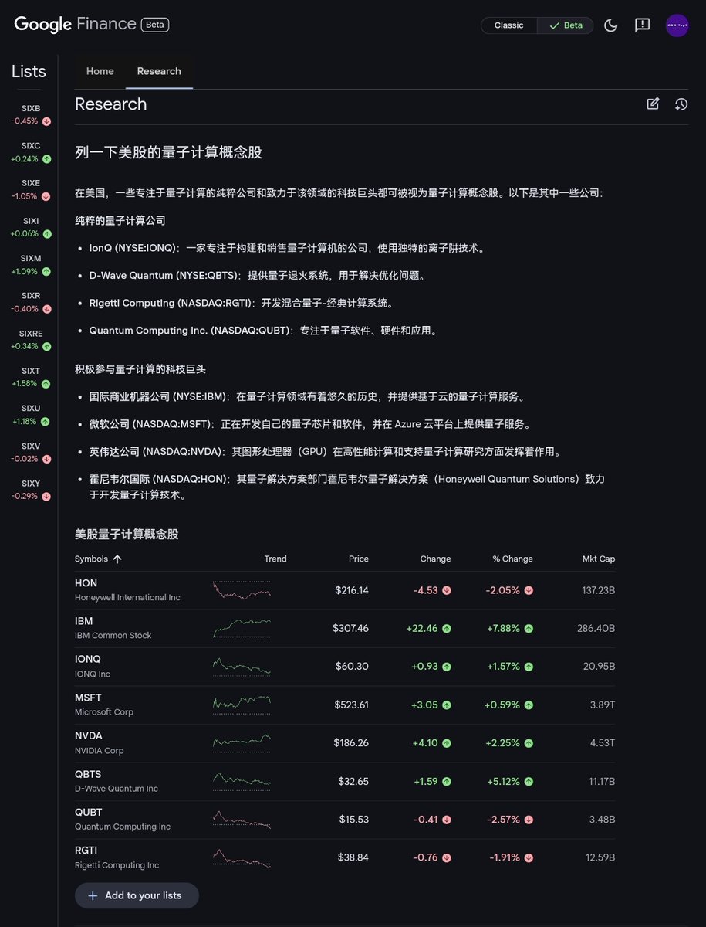The width and height of the screenshot is (706, 927).
Task: Open SIXB in the Lists sidebar
Action: click(x=31, y=114)
